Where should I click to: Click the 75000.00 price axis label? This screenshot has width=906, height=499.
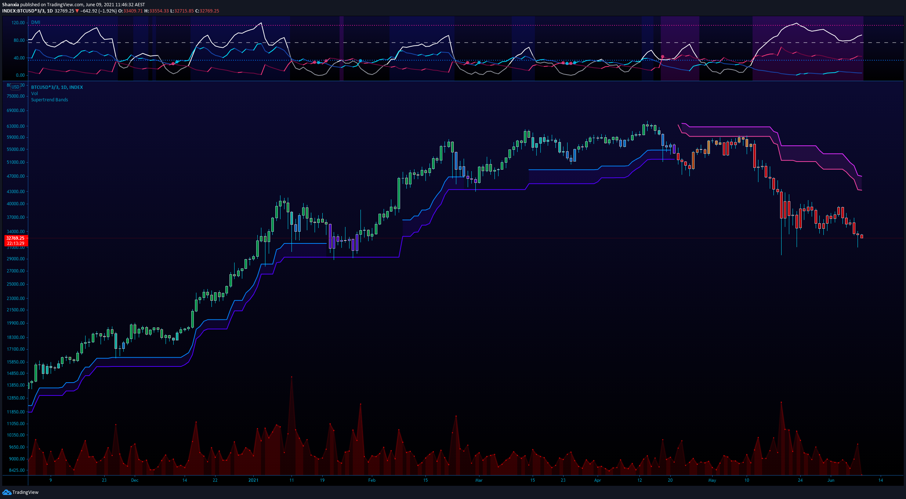(x=16, y=96)
